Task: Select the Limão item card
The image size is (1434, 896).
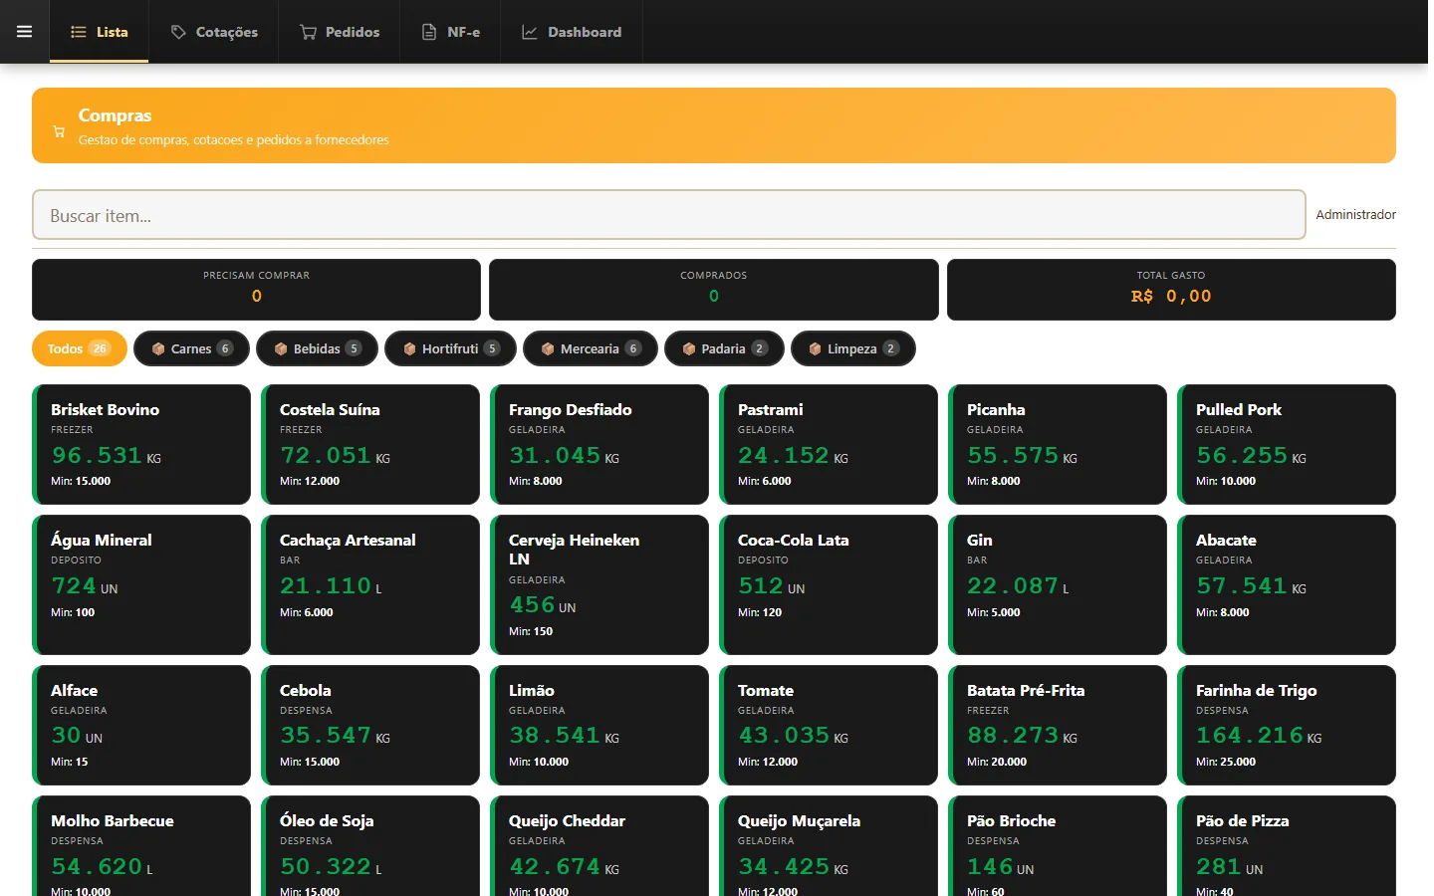Action: point(599,725)
